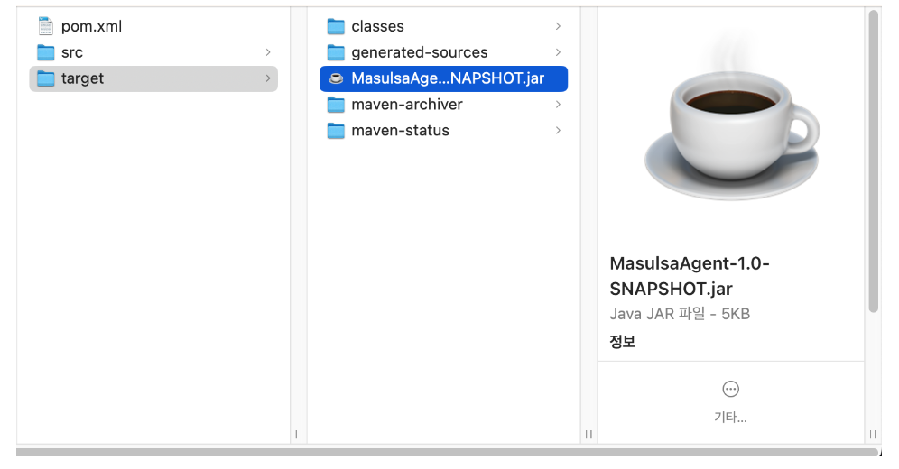
Task: Expand the src folder chevron
Action: tap(268, 52)
